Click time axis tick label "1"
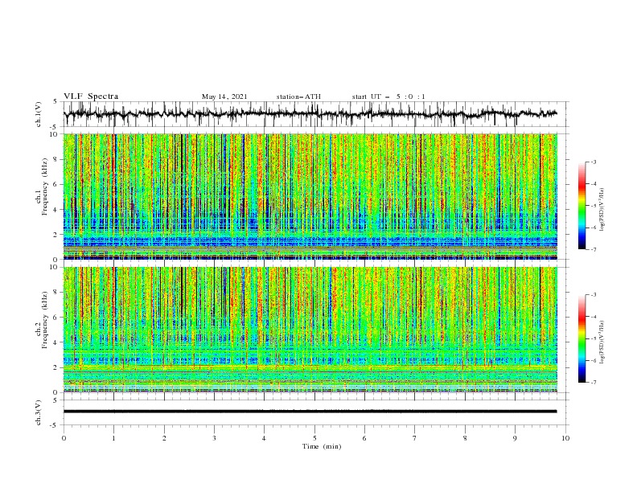The image size is (637, 492). 113,438
